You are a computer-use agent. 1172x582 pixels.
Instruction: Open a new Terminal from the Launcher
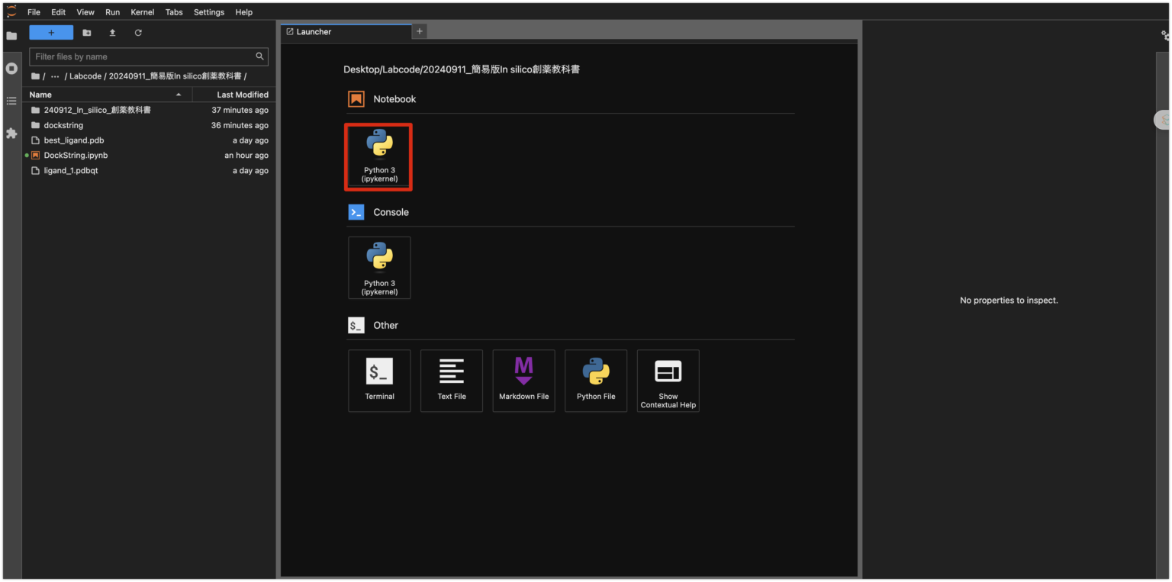379,380
